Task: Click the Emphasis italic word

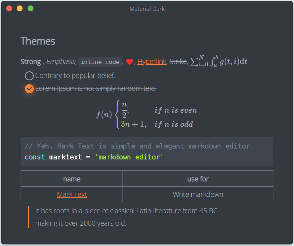Action: pos(61,62)
